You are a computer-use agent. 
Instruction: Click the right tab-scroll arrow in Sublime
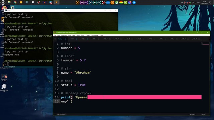tap(56, 39)
